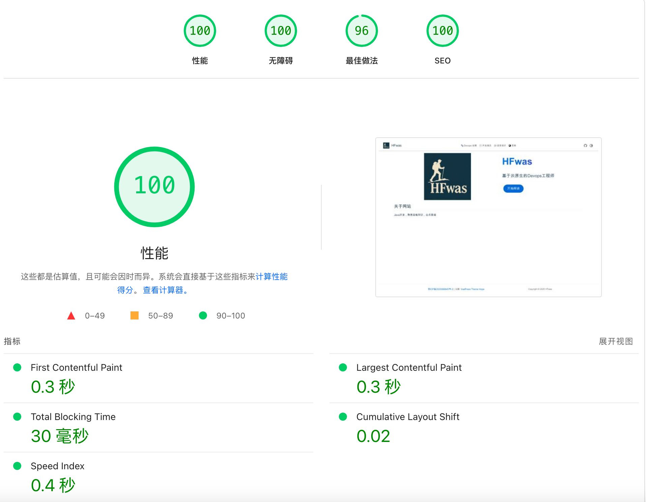Click the 30 毫秒 blocking time value
646x502 pixels.
(60, 436)
